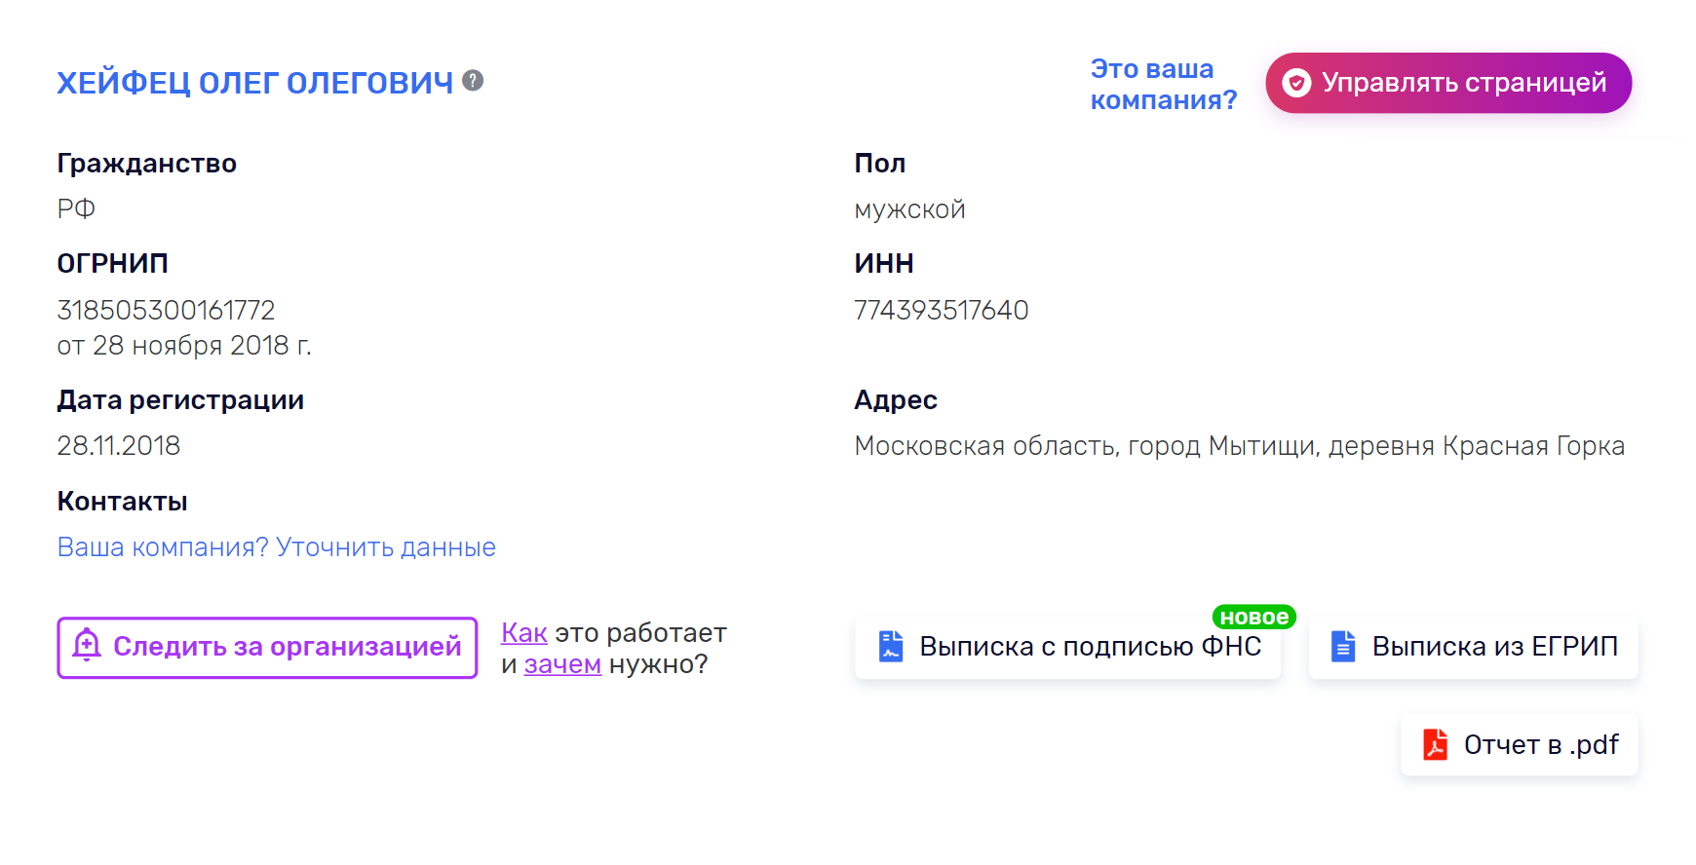Viewport: 1696px width, 865px height.
Task: Download Отчет в .pdf report
Action: click(1519, 745)
